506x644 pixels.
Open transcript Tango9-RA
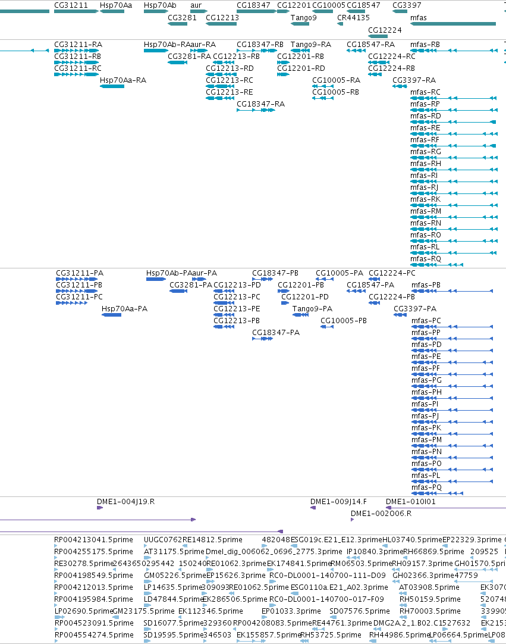click(310, 45)
